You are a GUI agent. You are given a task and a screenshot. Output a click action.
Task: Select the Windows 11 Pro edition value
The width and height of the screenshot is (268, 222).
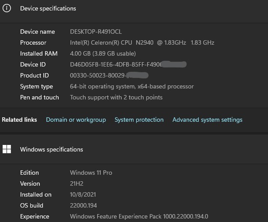tap(91, 173)
